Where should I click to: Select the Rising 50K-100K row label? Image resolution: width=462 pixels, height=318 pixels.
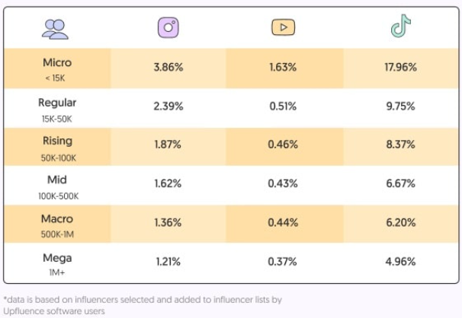(58, 146)
